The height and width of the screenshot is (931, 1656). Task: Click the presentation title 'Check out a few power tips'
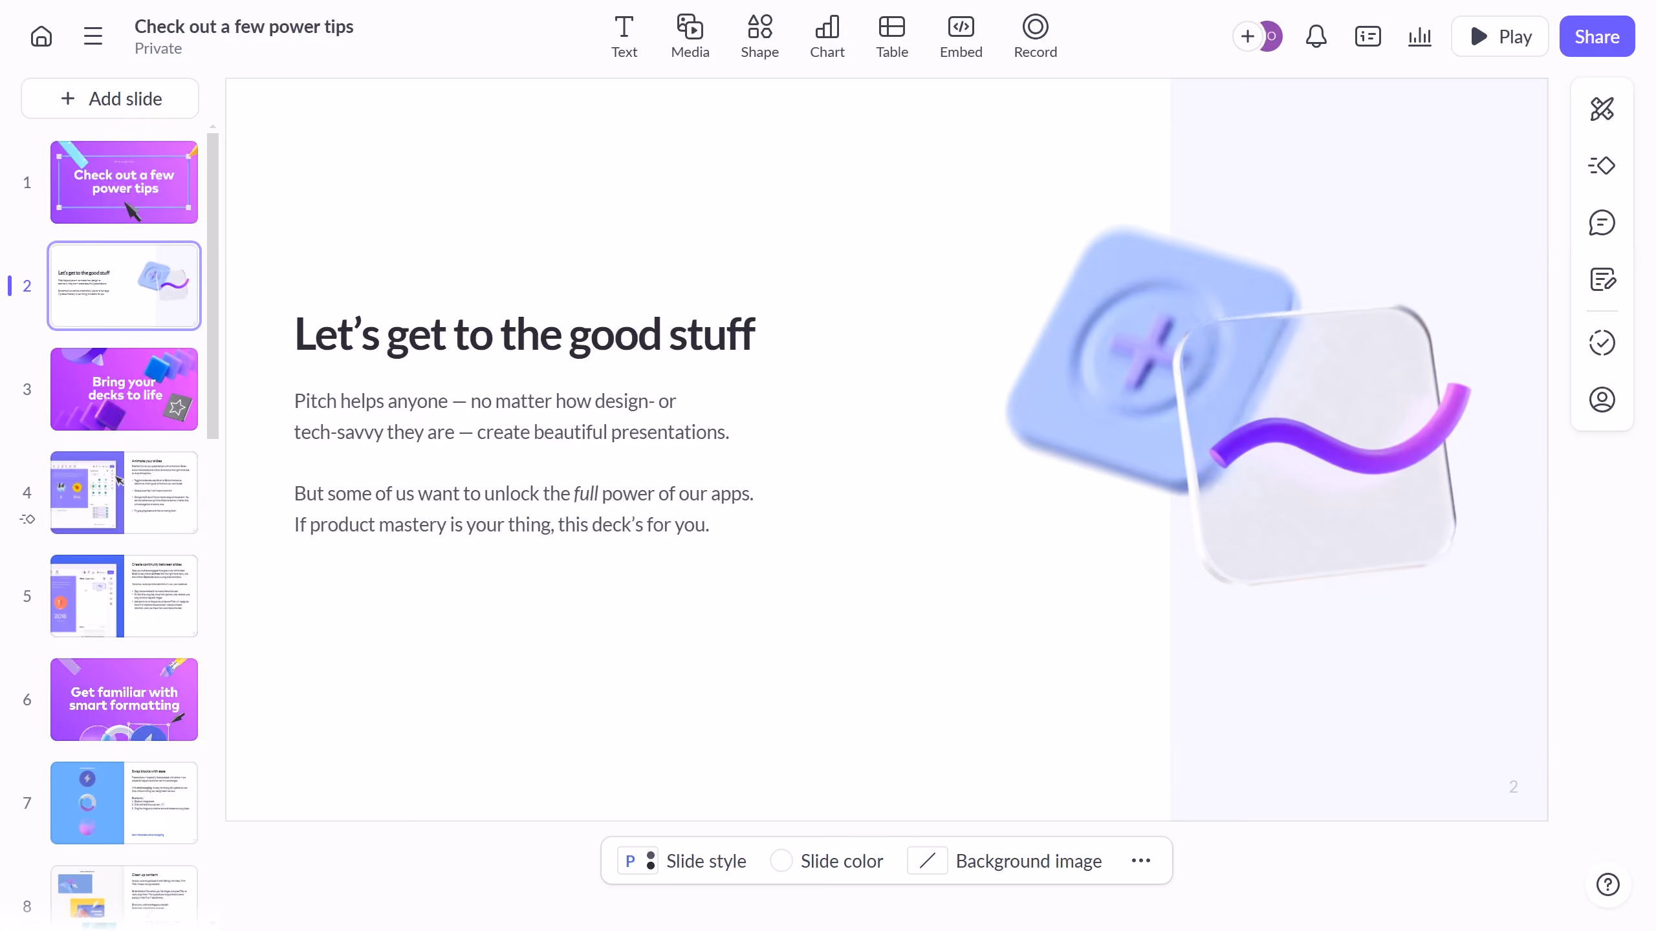pyautogui.click(x=244, y=27)
